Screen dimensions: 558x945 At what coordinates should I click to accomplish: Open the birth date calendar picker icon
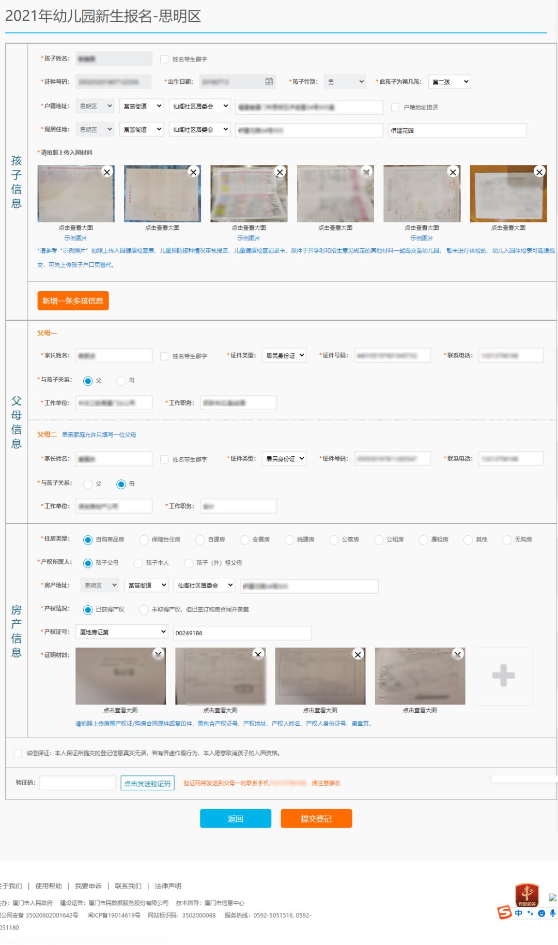(x=269, y=82)
